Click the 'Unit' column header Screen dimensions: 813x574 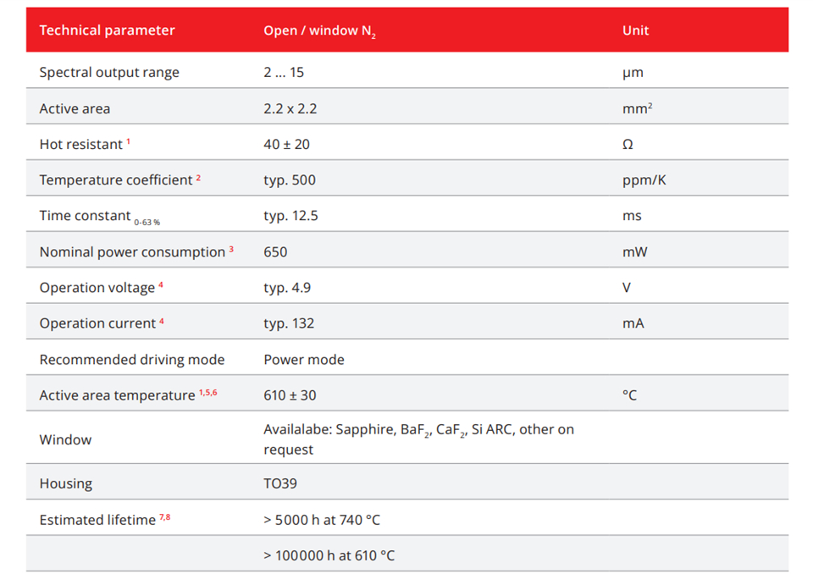tap(635, 30)
